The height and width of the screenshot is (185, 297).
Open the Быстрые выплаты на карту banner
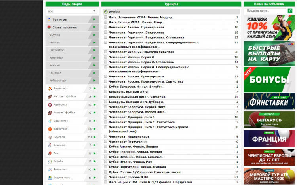pos(269,53)
